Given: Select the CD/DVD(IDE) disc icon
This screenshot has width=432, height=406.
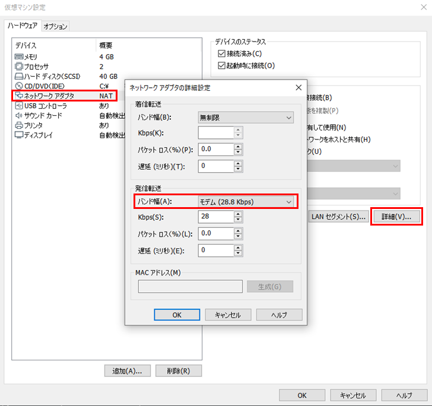Looking at the screenshot, I should coord(19,86).
